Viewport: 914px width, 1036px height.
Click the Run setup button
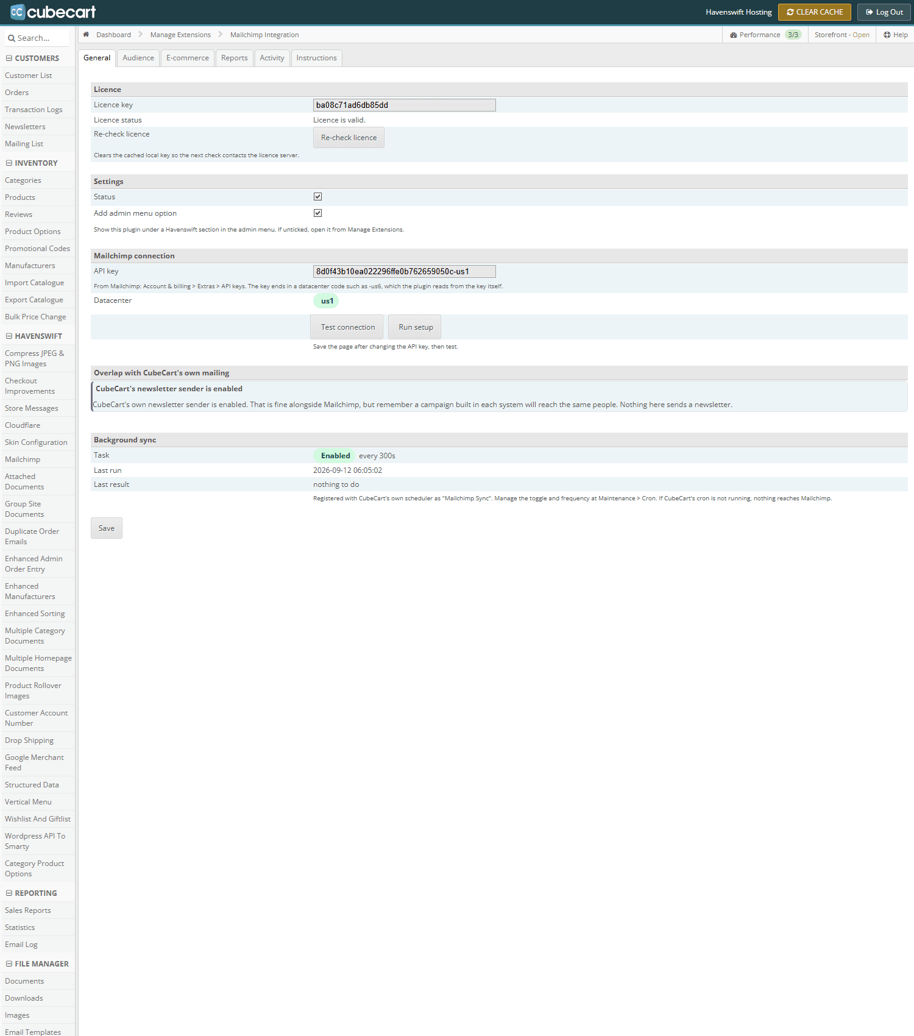(416, 327)
